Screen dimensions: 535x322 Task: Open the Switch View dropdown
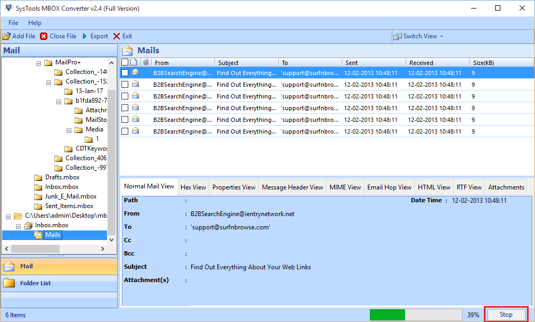coord(419,36)
